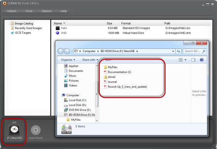
Task: Select the 634 MB size cell
Action: 112,28
